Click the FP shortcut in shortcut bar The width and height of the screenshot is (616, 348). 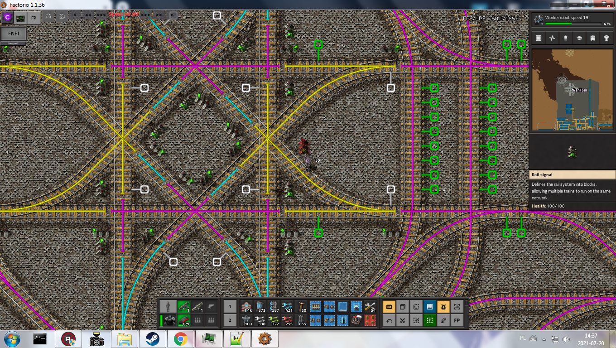point(457,320)
